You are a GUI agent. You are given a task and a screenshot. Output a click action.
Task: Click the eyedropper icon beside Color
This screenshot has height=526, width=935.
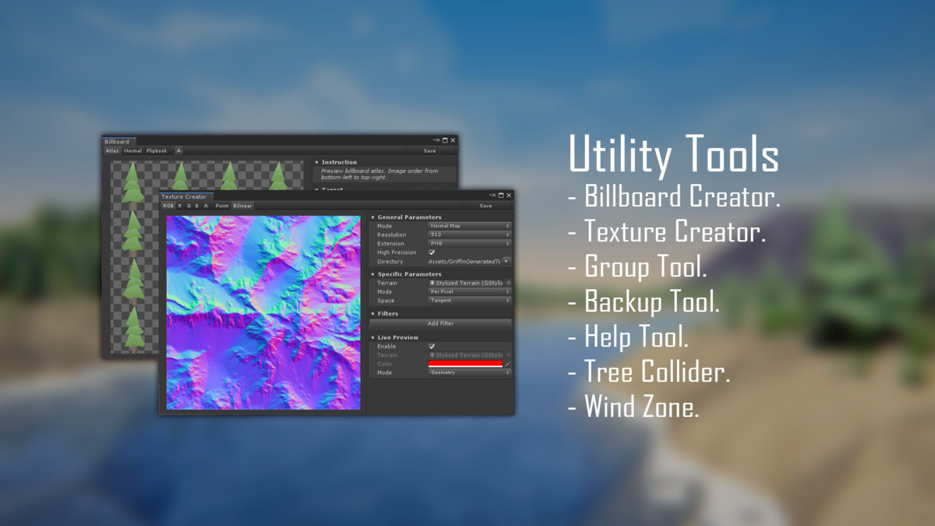(x=508, y=363)
